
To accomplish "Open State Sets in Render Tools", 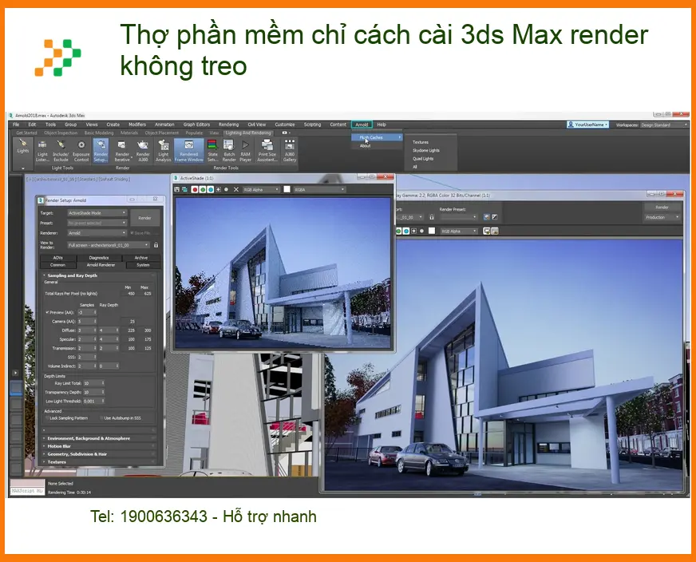I will click(212, 151).
